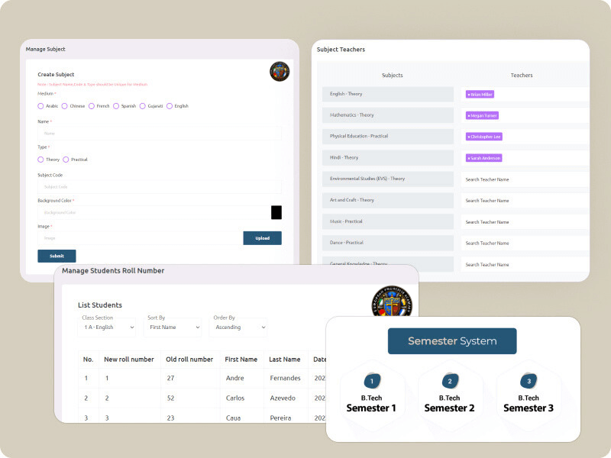Remove the Megan Turner teacher tag

click(x=469, y=115)
